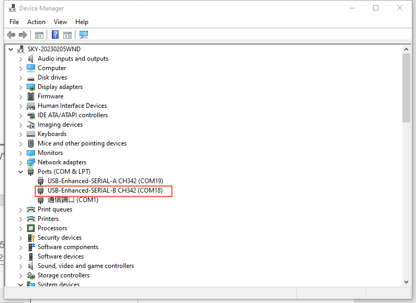Screen dimensions: 416x303
Task: Collapse the SKY-20230205WND root node
Action: coord(12,49)
